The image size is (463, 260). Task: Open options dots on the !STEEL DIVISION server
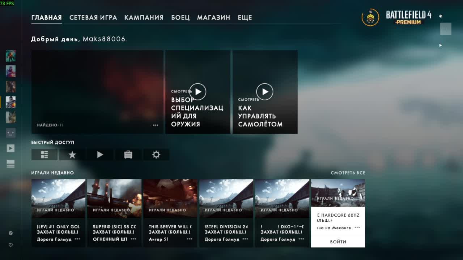pos(245,239)
